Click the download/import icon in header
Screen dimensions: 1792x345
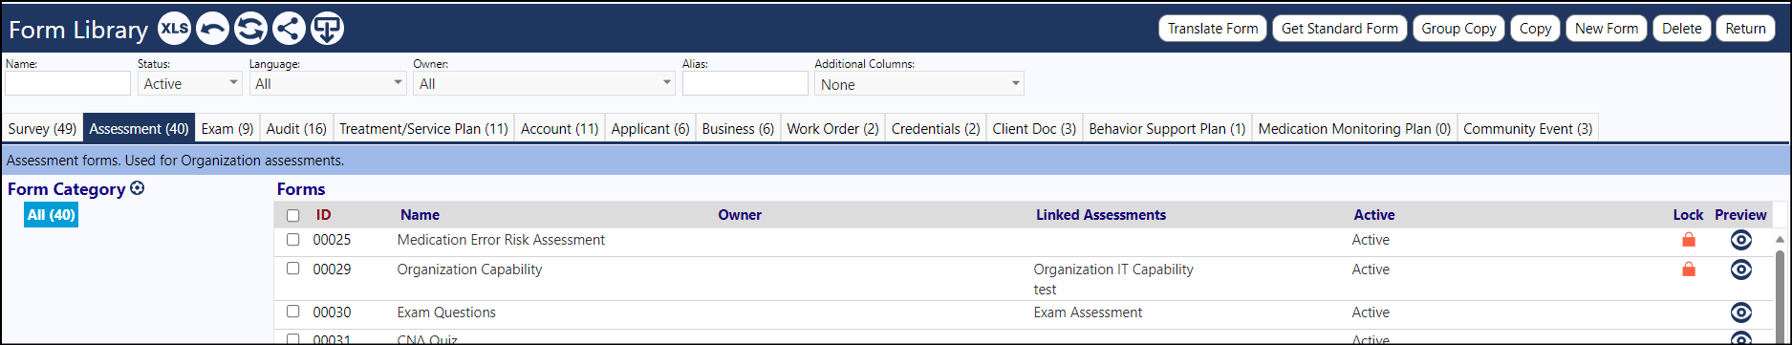click(327, 29)
